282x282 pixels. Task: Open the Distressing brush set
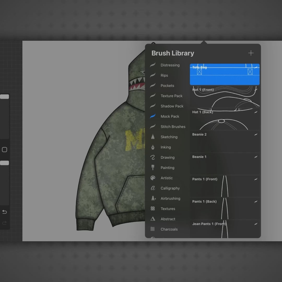coord(170,65)
